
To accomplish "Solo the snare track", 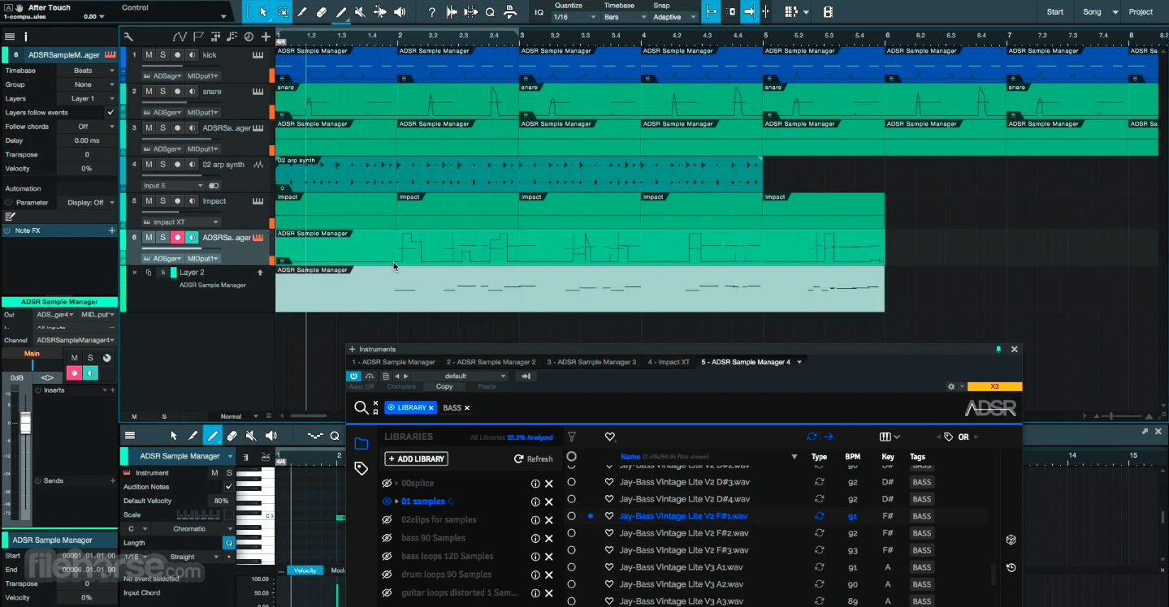I will pos(162,92).
